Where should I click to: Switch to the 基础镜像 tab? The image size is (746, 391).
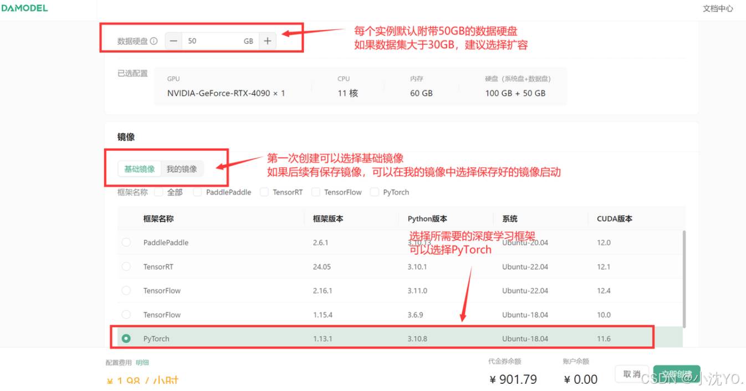coord(140,169)
